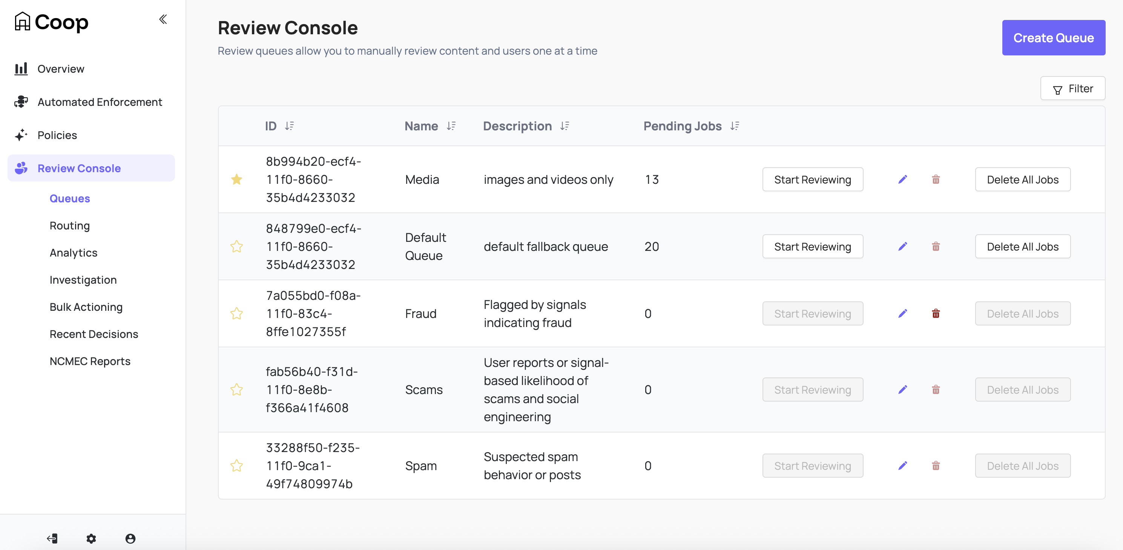Open the Filter options
Screen dimensions: 1123x550
1073,89
